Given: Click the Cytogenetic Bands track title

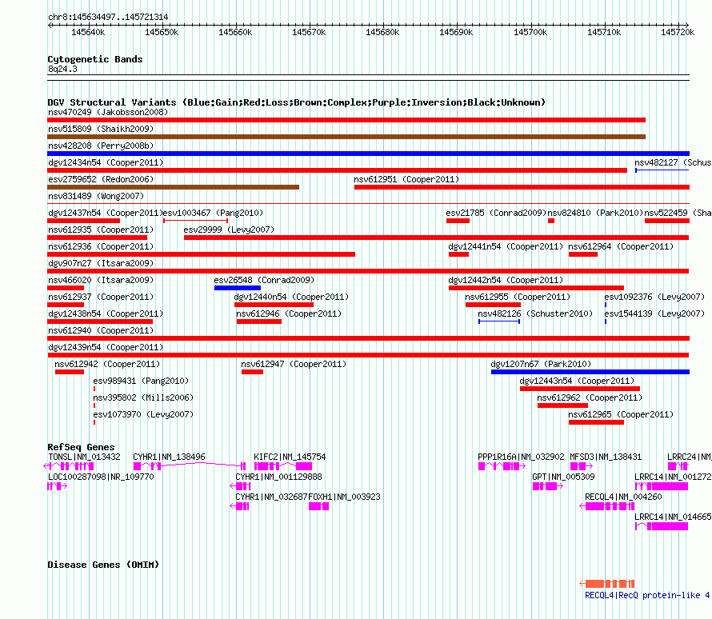Looking at the screenshot, I should pyautogui.click(x=95, y=59).
